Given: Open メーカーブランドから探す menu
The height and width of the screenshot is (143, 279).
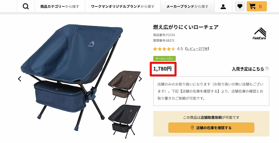Looking at the screenshot, I should (187, 7).
